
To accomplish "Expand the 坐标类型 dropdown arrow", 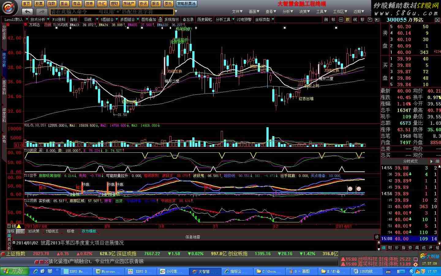I will click(273, 20).
